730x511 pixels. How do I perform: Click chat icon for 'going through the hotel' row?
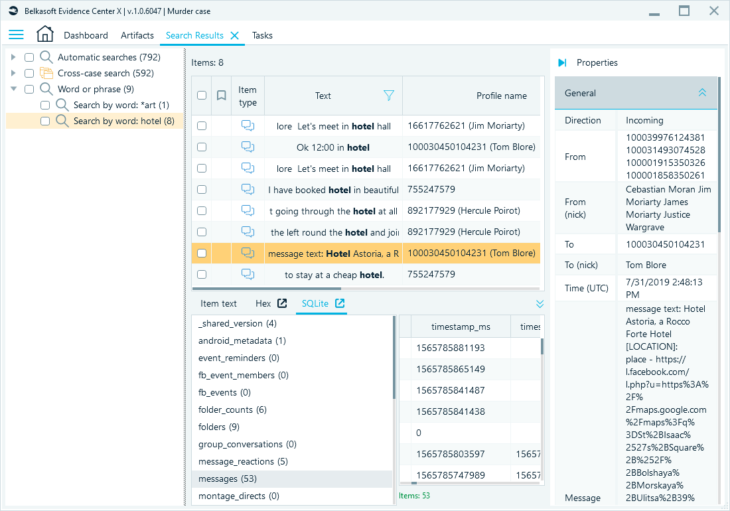click(x=248, y=211)
